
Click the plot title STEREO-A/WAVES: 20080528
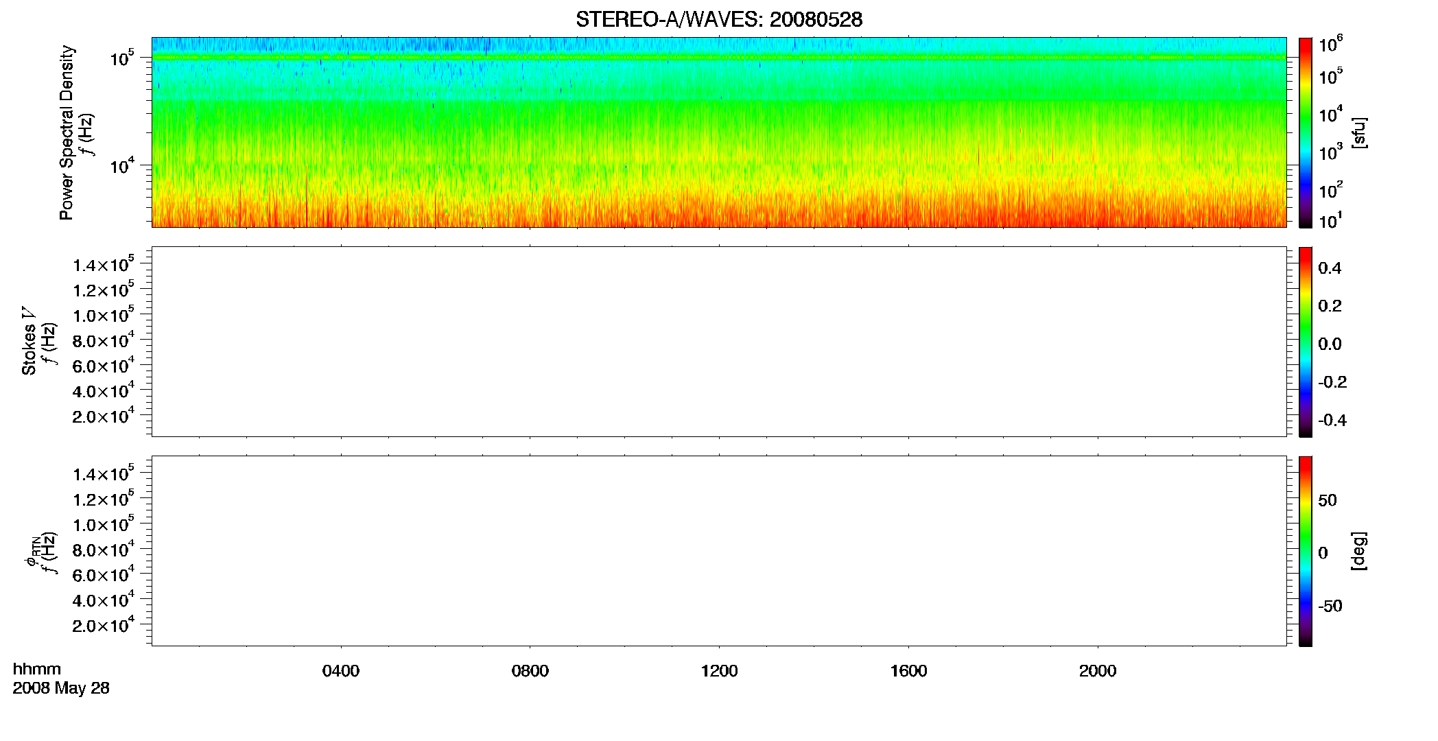point(718,20)
